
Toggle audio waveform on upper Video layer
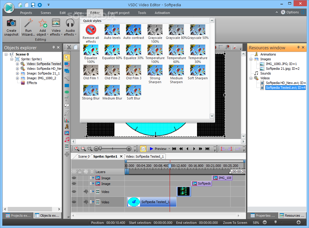coord(86,191)
